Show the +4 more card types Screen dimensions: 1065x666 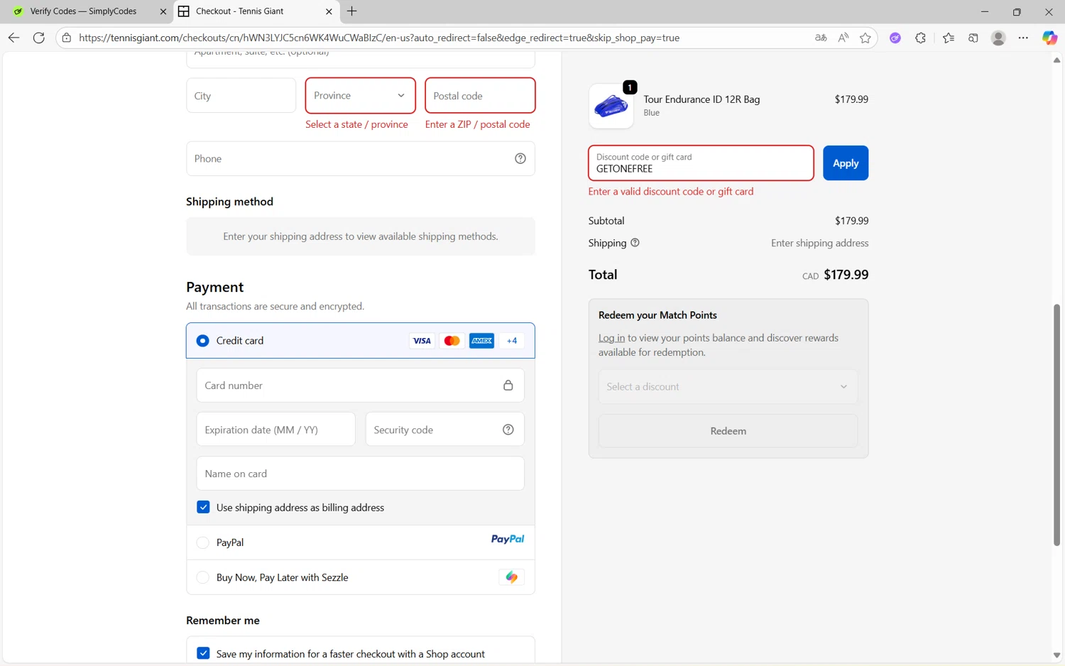[512, 341]
